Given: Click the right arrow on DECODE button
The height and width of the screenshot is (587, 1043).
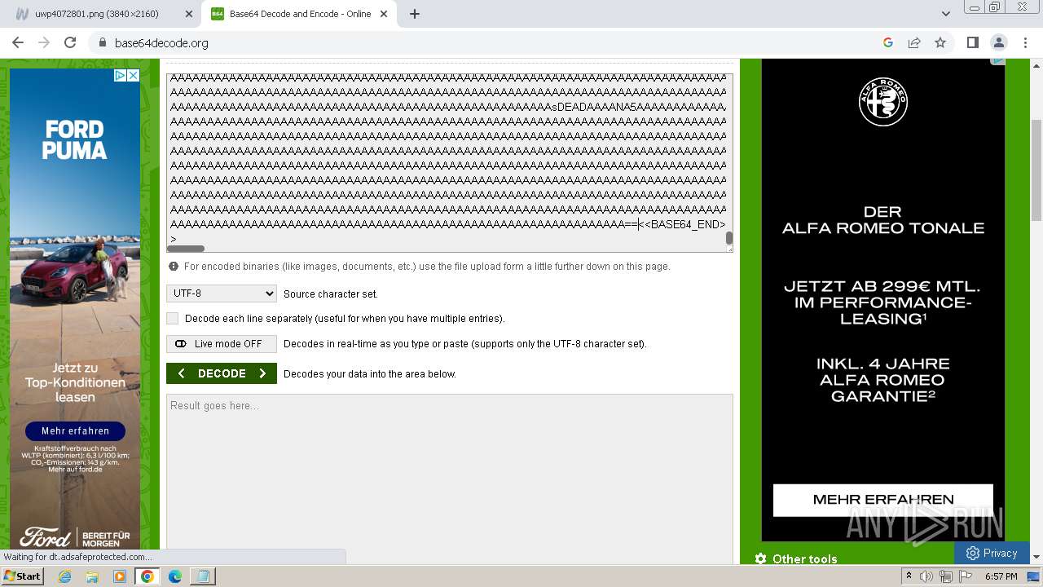Looking at the screenshot, I should pyautogui.click(x=262, y=373).
